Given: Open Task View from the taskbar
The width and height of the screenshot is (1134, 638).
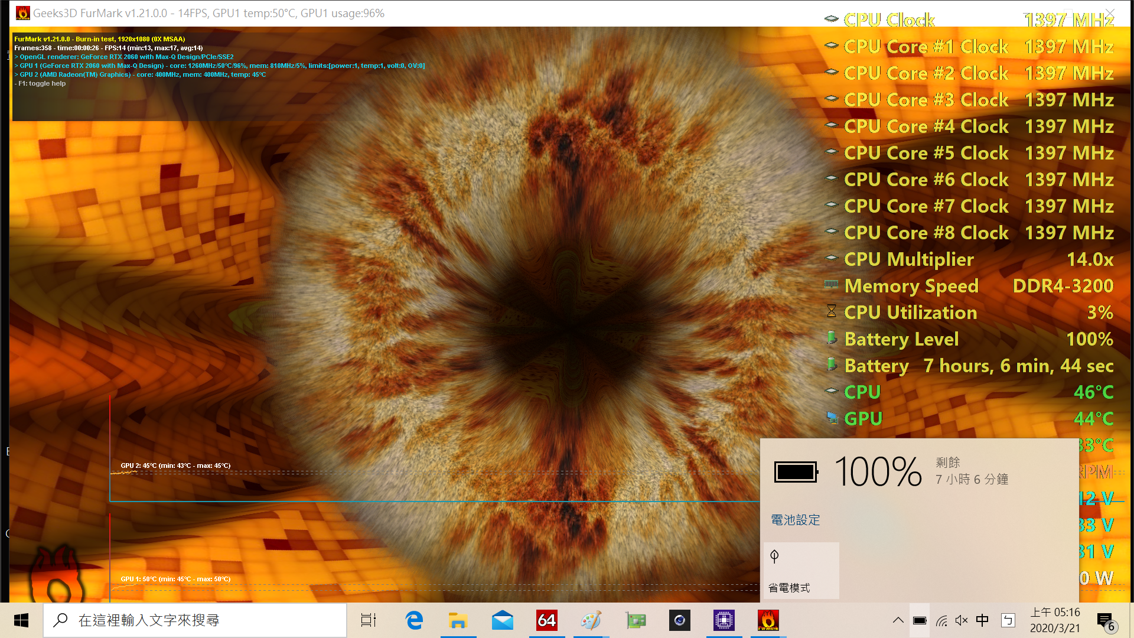Looking at the screenshot, I should click(369, 620).
